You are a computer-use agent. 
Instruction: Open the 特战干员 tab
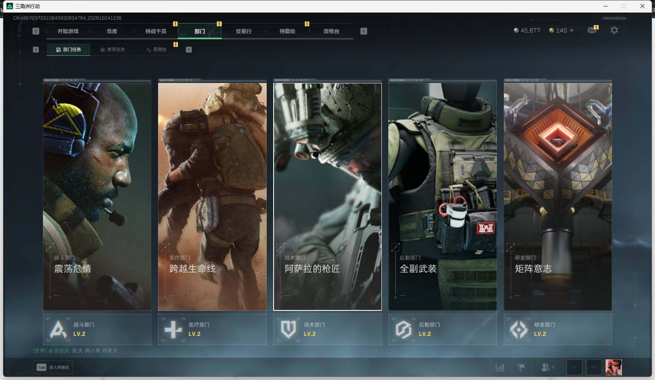(156, 31)
